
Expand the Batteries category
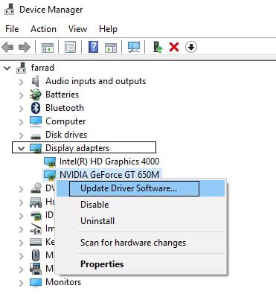click(x=22, y=95)
